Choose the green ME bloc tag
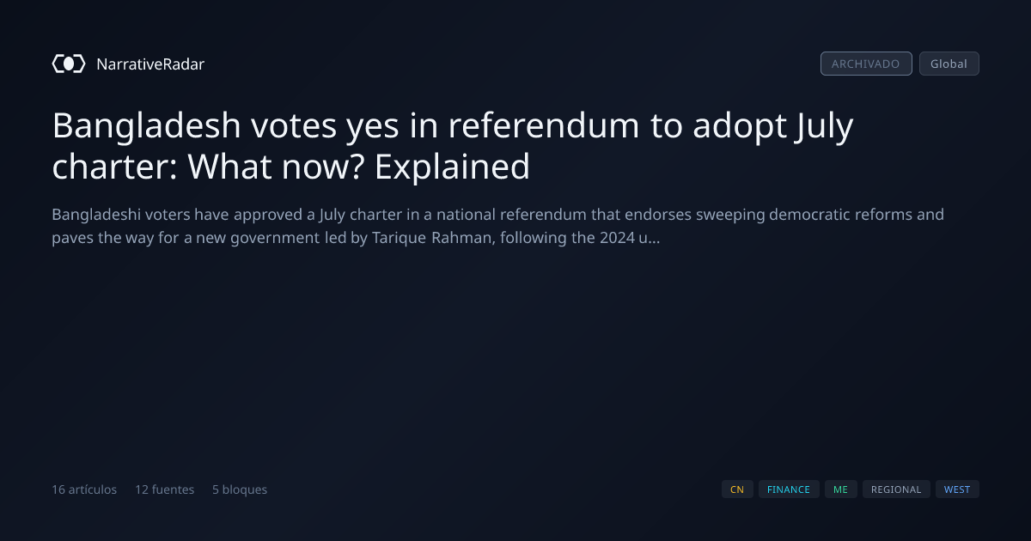Viewport: 1031px width, 541px height. [840, 489]
